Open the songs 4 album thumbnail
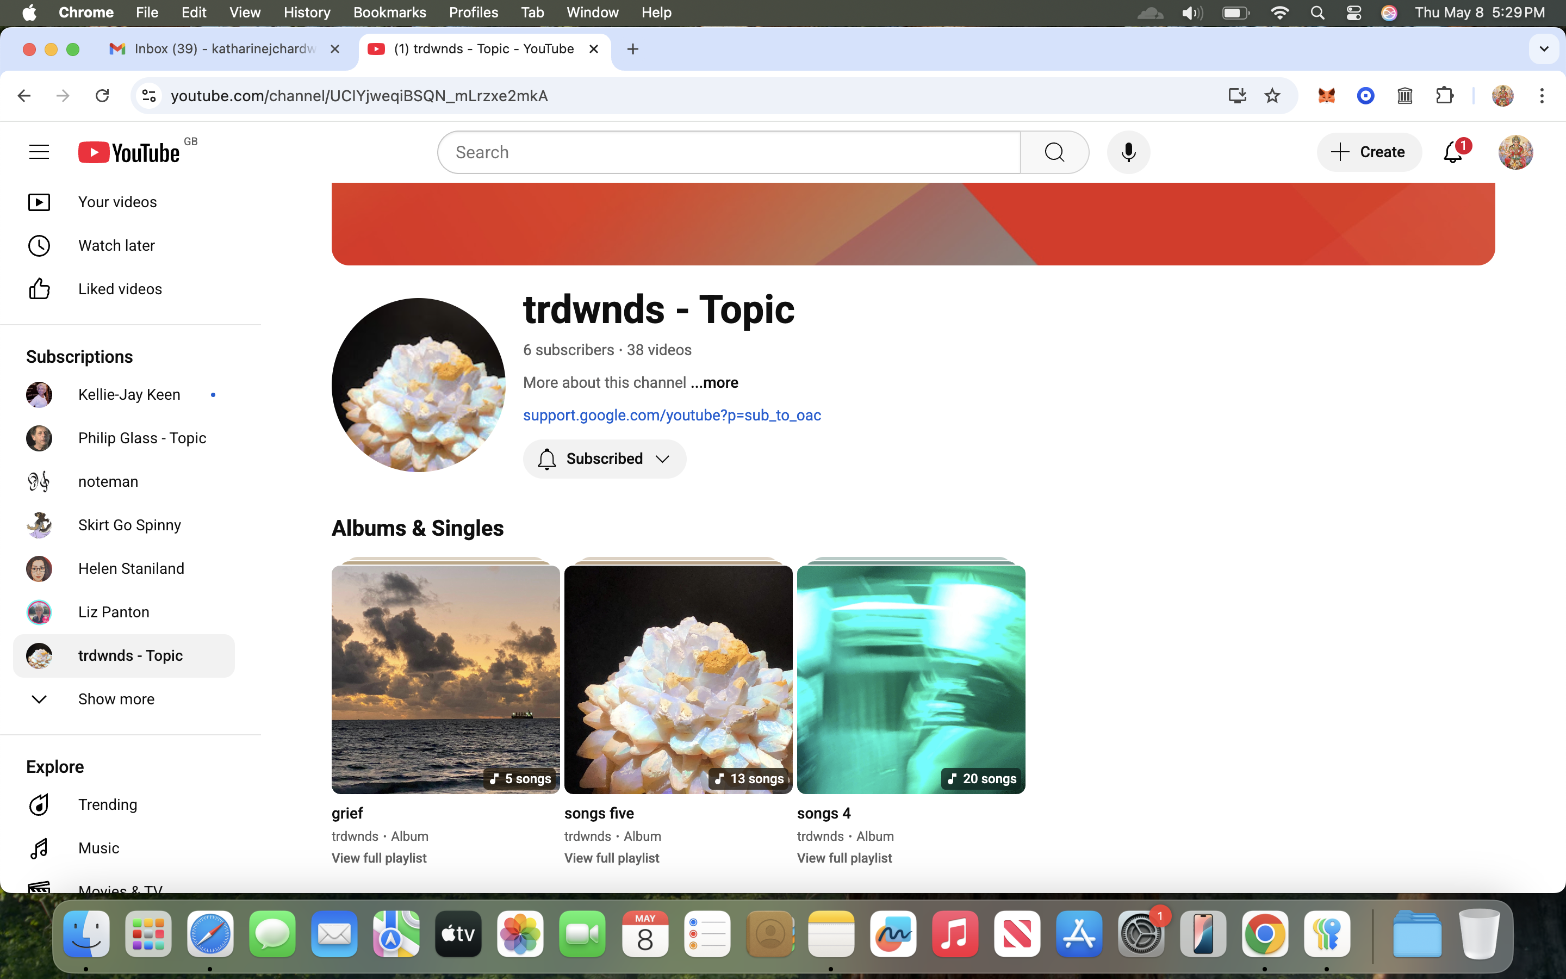 click(x=911, y=679)
